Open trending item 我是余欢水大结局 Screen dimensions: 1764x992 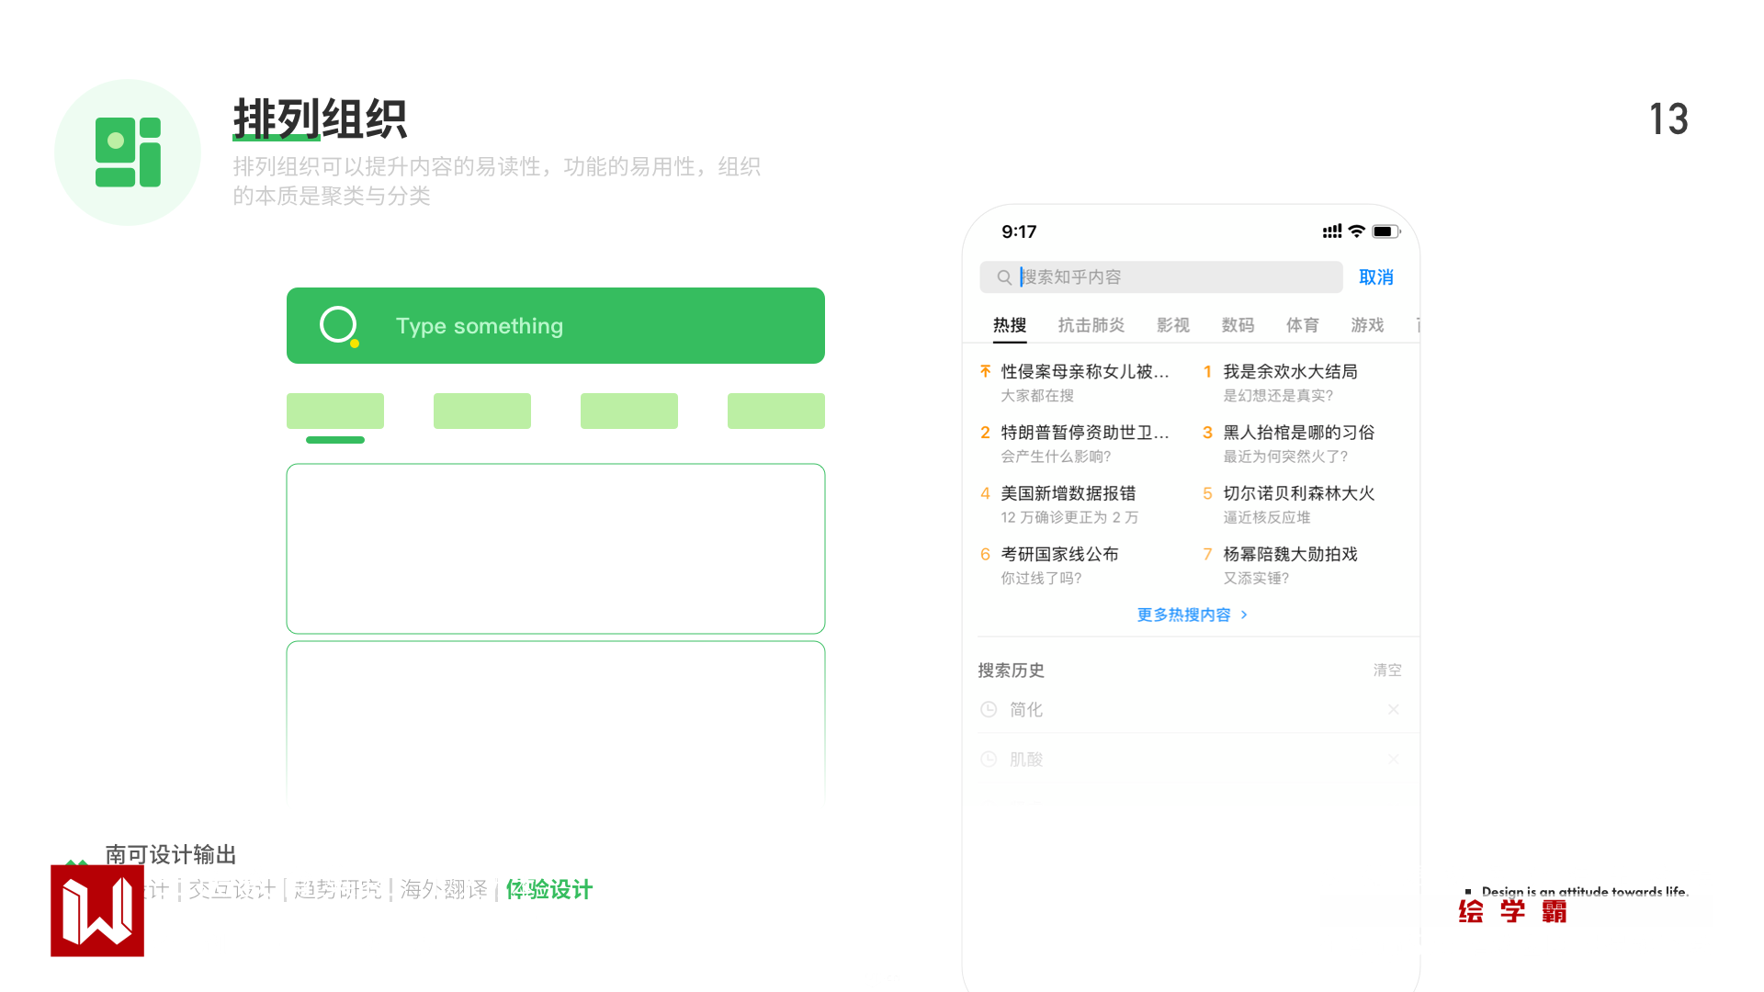tap(1290, 371)
